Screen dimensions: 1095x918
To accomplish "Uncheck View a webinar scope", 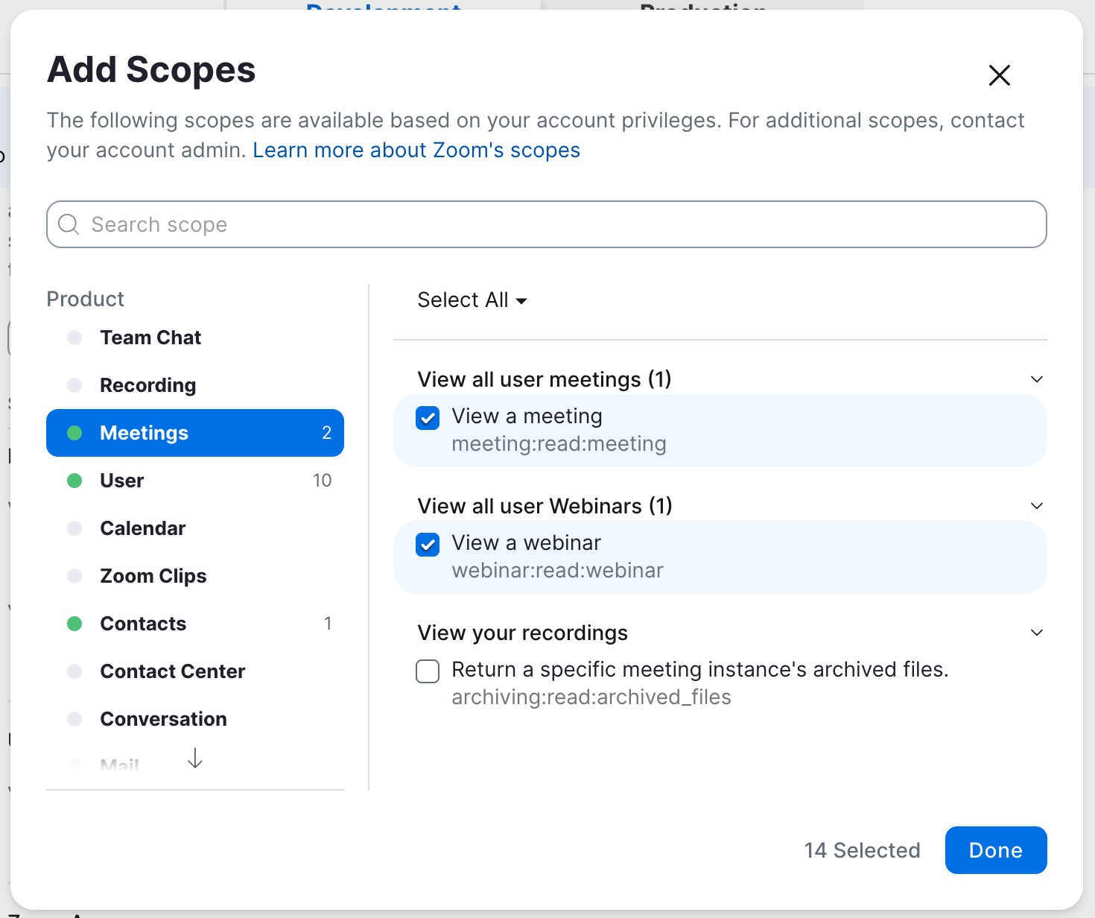I will [428, 545].
